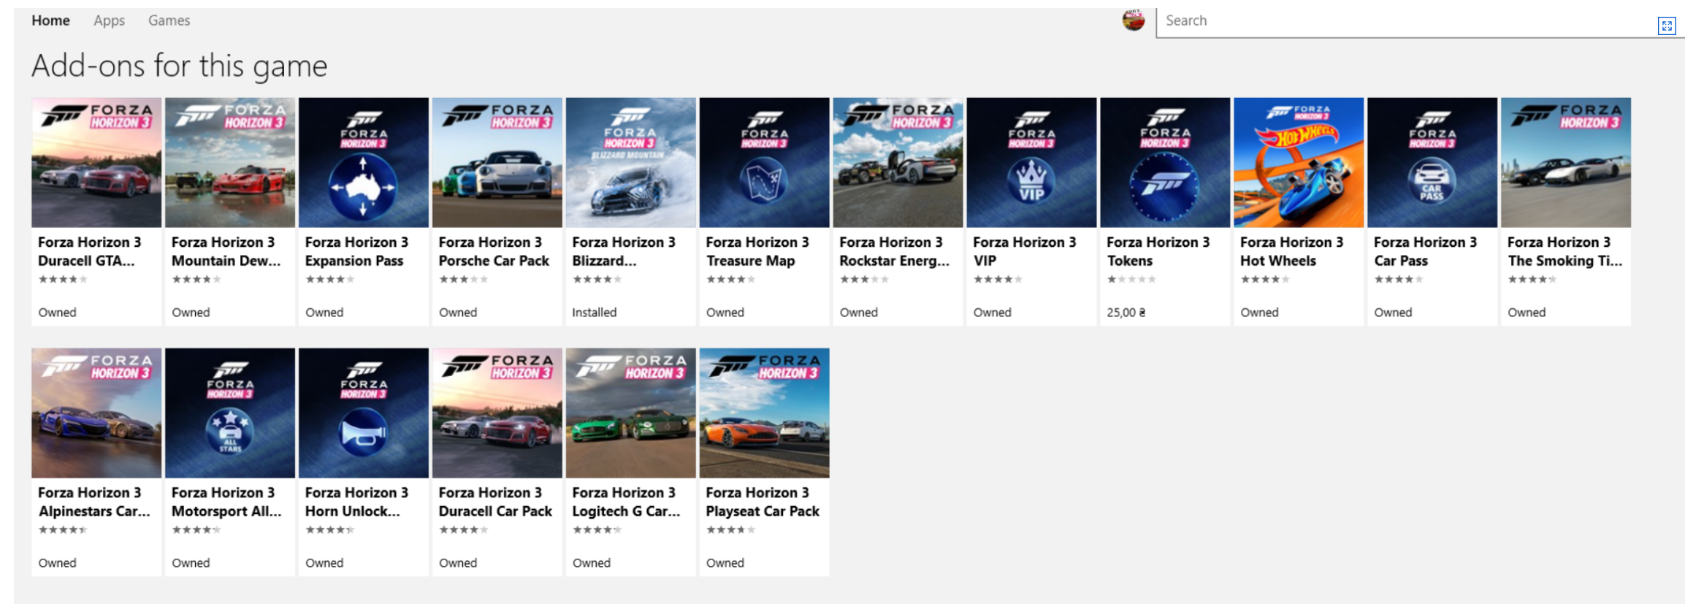Go to the Home tab
1685x604 pixels.
point(50,20)
